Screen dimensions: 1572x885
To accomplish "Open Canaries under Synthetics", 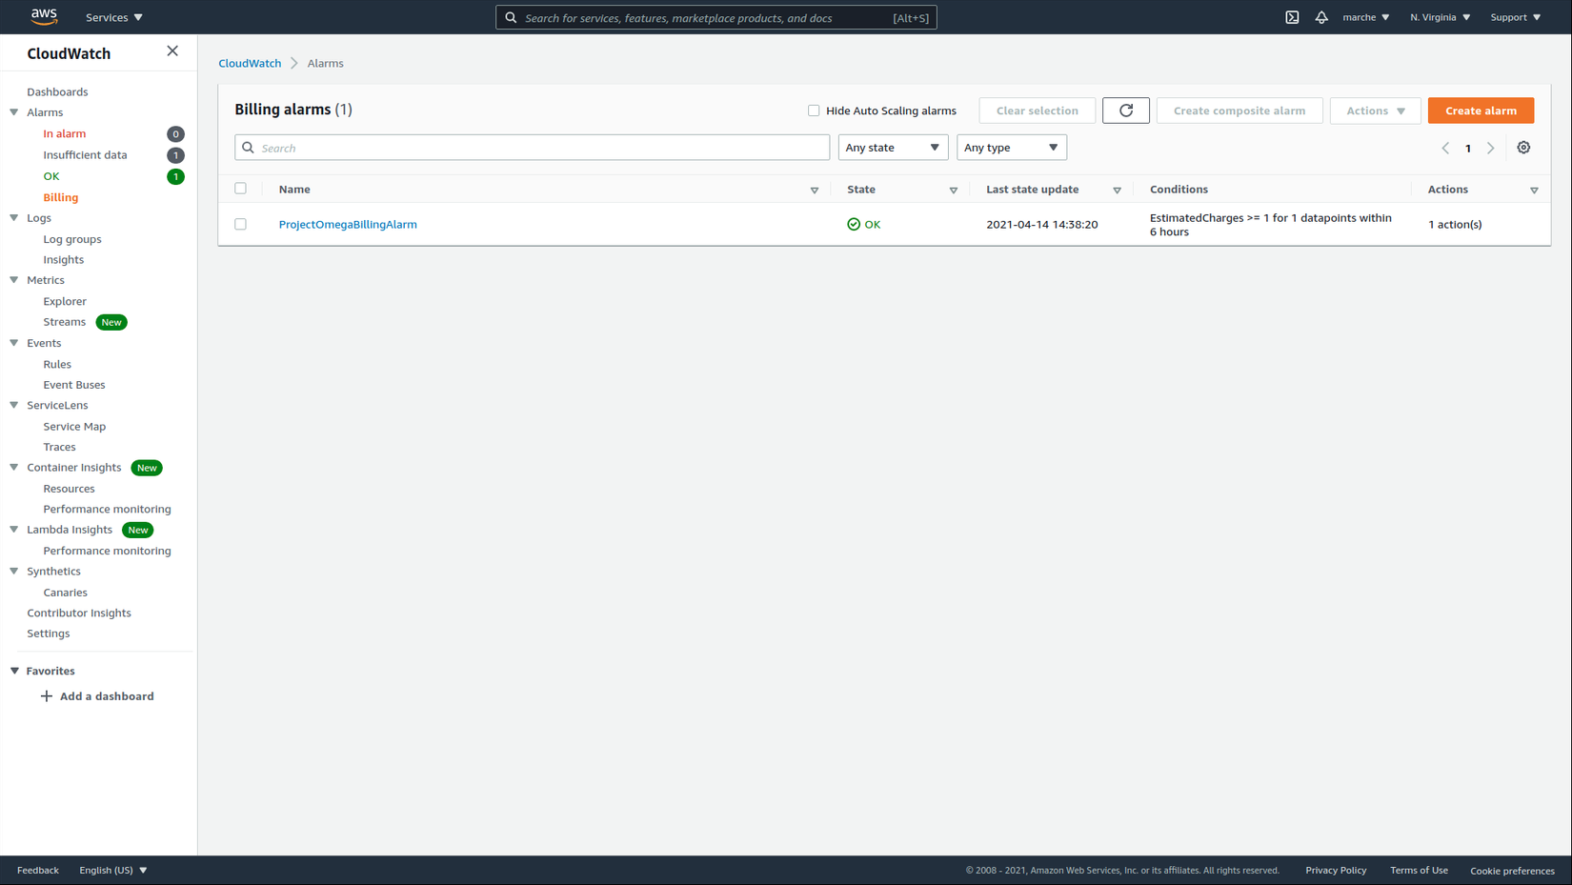I will (65, 593).
